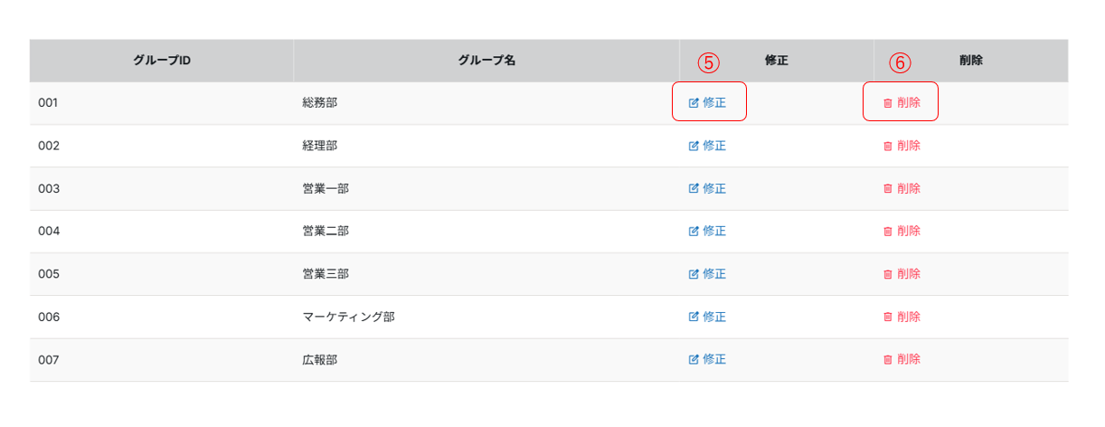Select the 経理部 group name cell
Image resolution: width=1105 pixels, height=427 pixels.
(320, 146)
